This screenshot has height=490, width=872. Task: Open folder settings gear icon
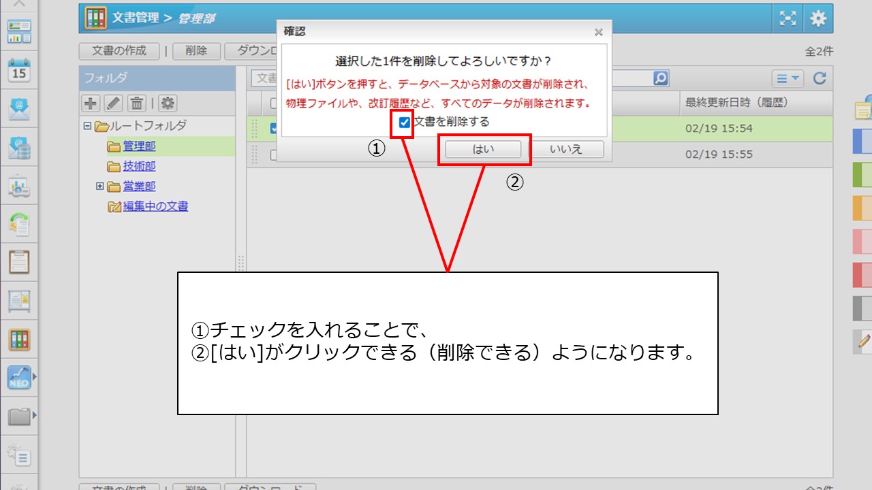point(168,103)
